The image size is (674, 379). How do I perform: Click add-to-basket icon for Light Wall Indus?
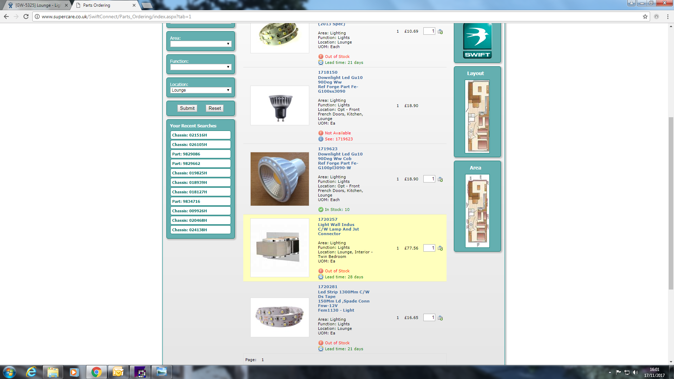(440, 248)
